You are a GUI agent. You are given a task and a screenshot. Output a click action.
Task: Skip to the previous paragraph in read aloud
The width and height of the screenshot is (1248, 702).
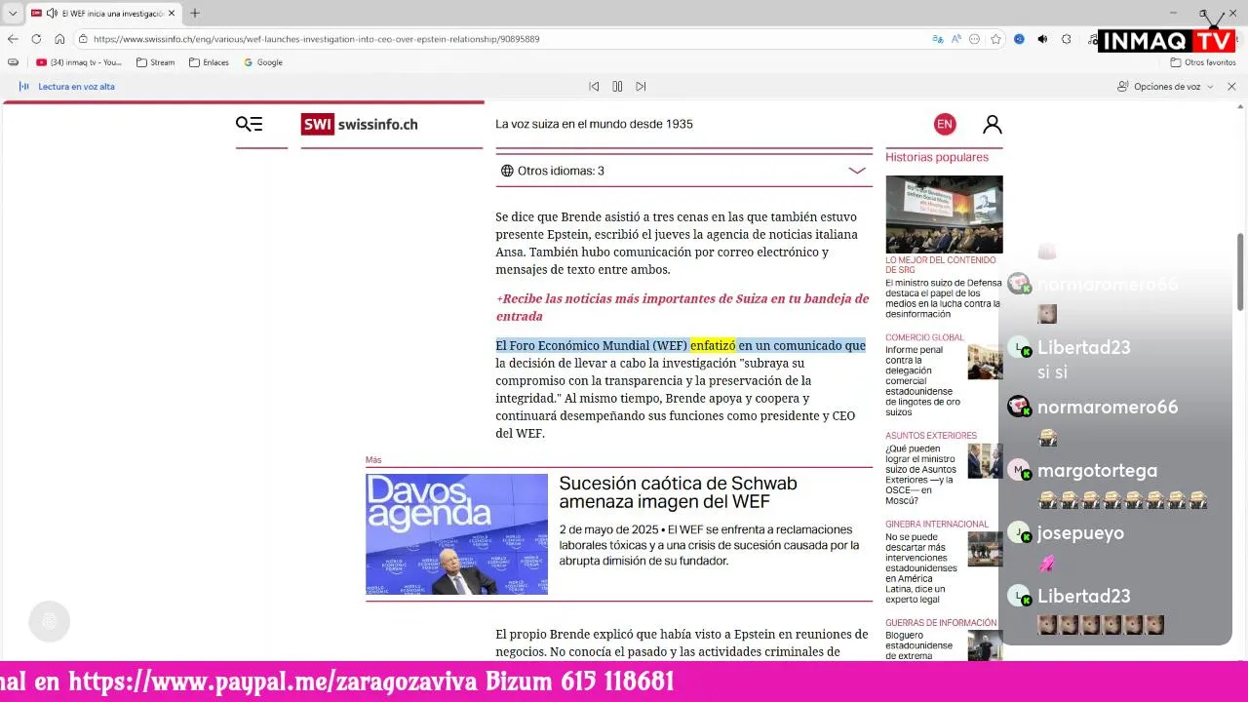[x=594, y=87]
